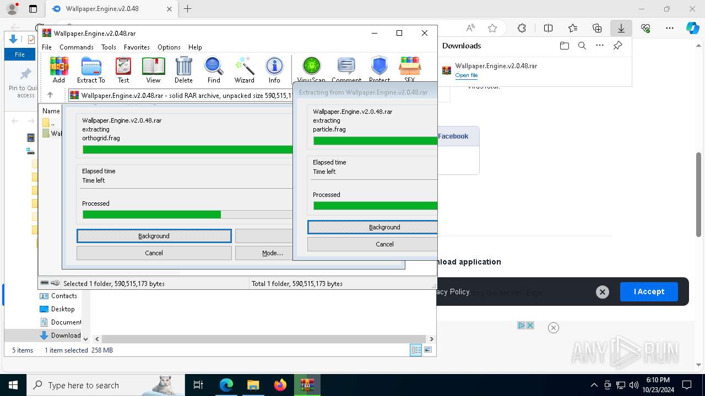Screen dimensions: 705x396
Task: Open more options in Downloads panel
Action: click(x=600, y=46)
